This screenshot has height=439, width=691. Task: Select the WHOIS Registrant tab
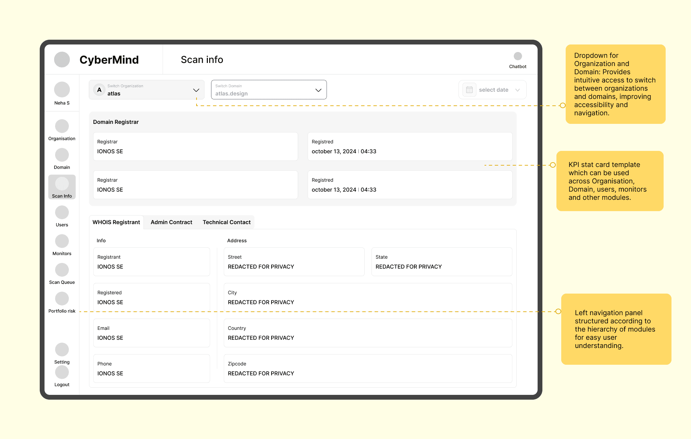point(116,222)
